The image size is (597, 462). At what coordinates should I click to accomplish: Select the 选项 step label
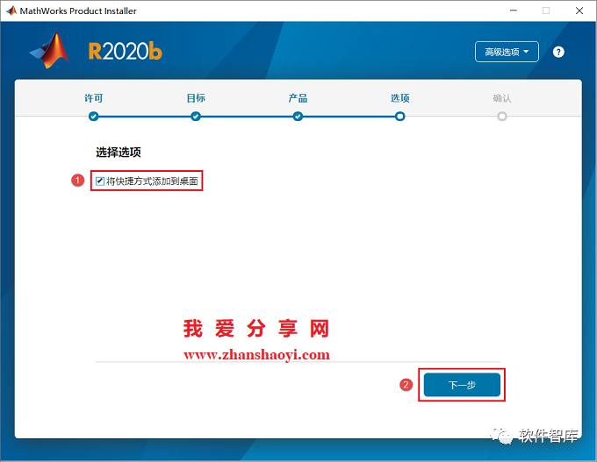[x=399, y=98]
